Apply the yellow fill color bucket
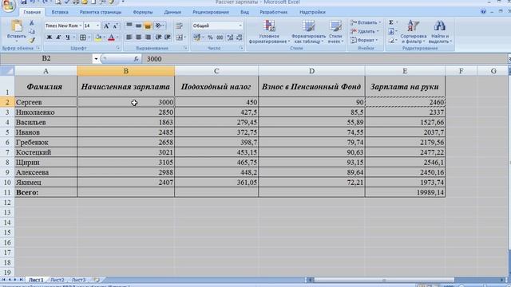This screenshot has height=287, width=511. (98, 37)
